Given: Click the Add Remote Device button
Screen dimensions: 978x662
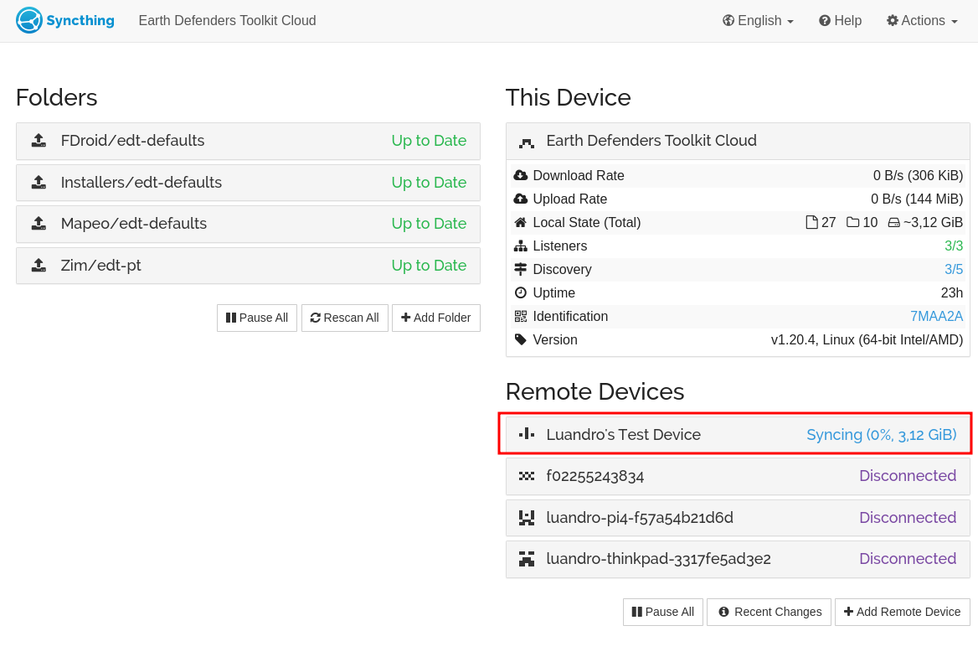Looking at the screenshot, I should pos(902,612).
